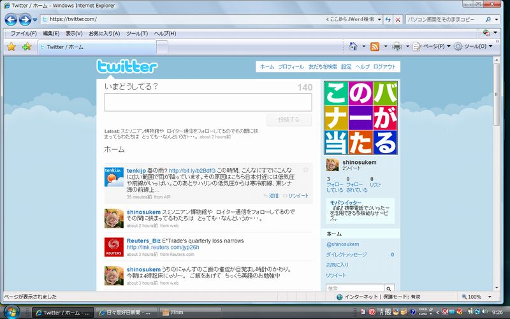510x319 pixels.
Task: Switch to 日々是好日新聞 taskbar window
Action: [127, 313]
